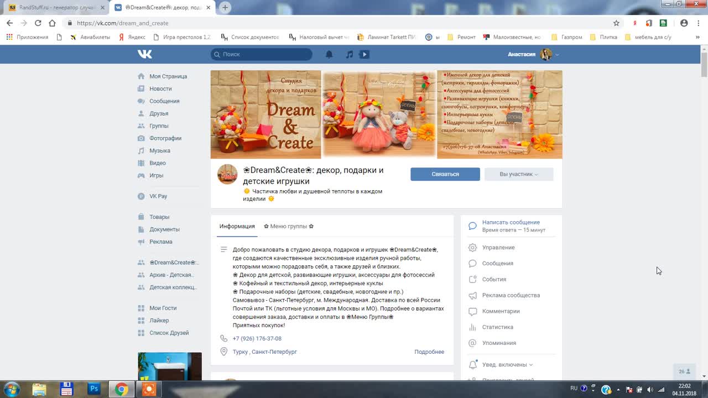Click the browser back arrow
Image resolution: width=708 pixels, height=398 pixels.
(x=9, y=23)
